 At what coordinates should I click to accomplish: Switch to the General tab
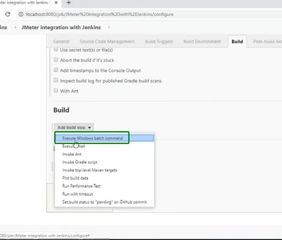62,41
